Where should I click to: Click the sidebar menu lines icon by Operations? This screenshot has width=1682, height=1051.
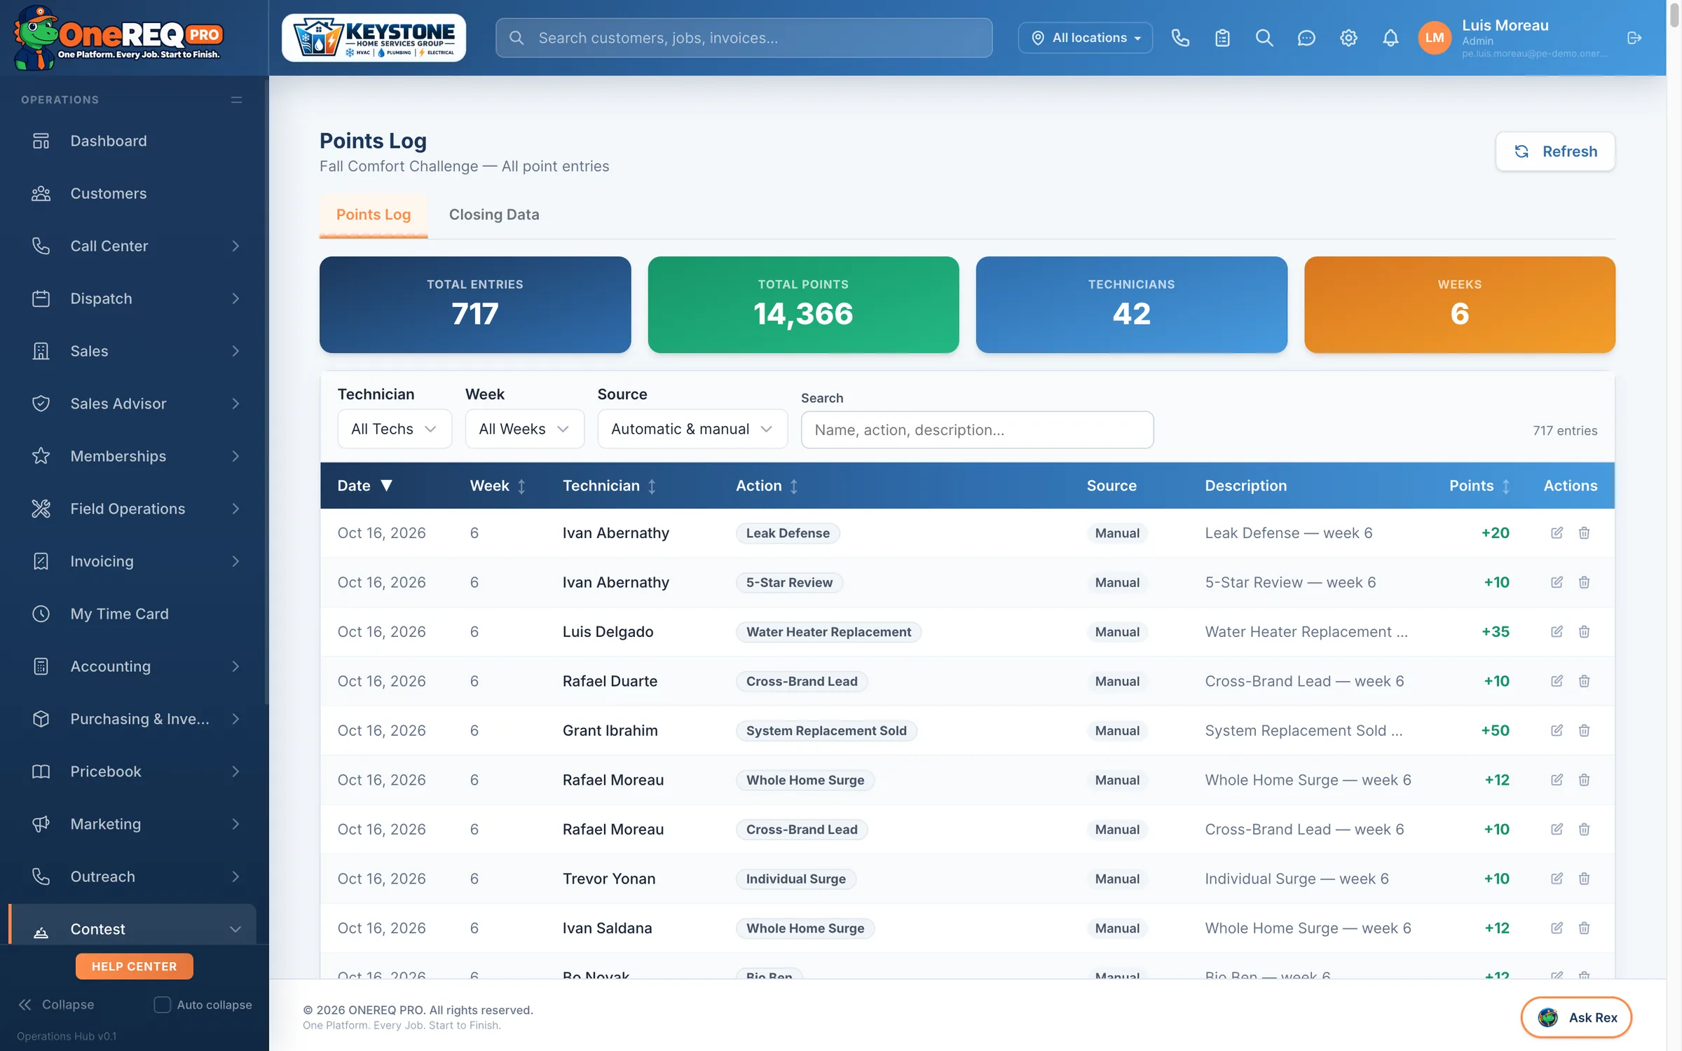coord(236,99)
